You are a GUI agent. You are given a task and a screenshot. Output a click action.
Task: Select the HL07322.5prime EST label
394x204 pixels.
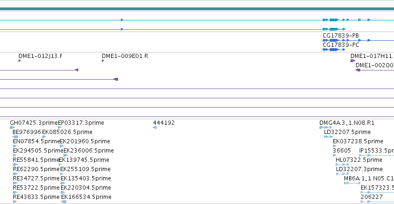point(359,160)
